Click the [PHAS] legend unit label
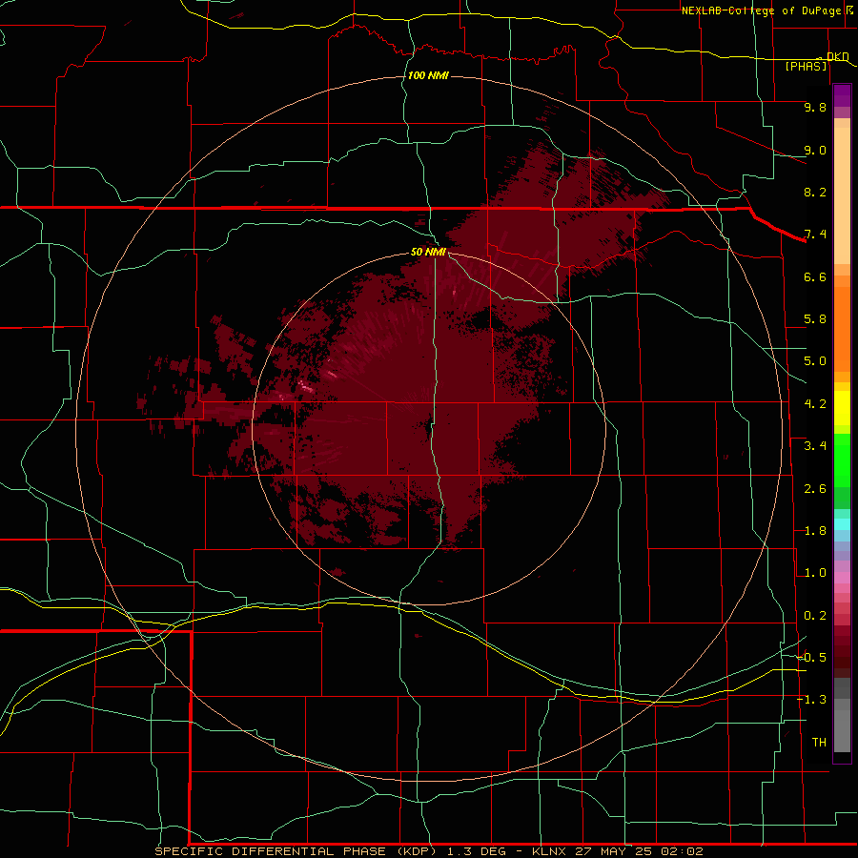The image size is (858, 858). (x=806, y=66)
